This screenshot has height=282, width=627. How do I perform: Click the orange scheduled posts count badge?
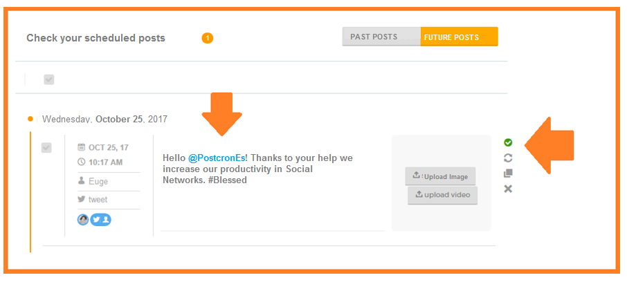click(208, 38)
